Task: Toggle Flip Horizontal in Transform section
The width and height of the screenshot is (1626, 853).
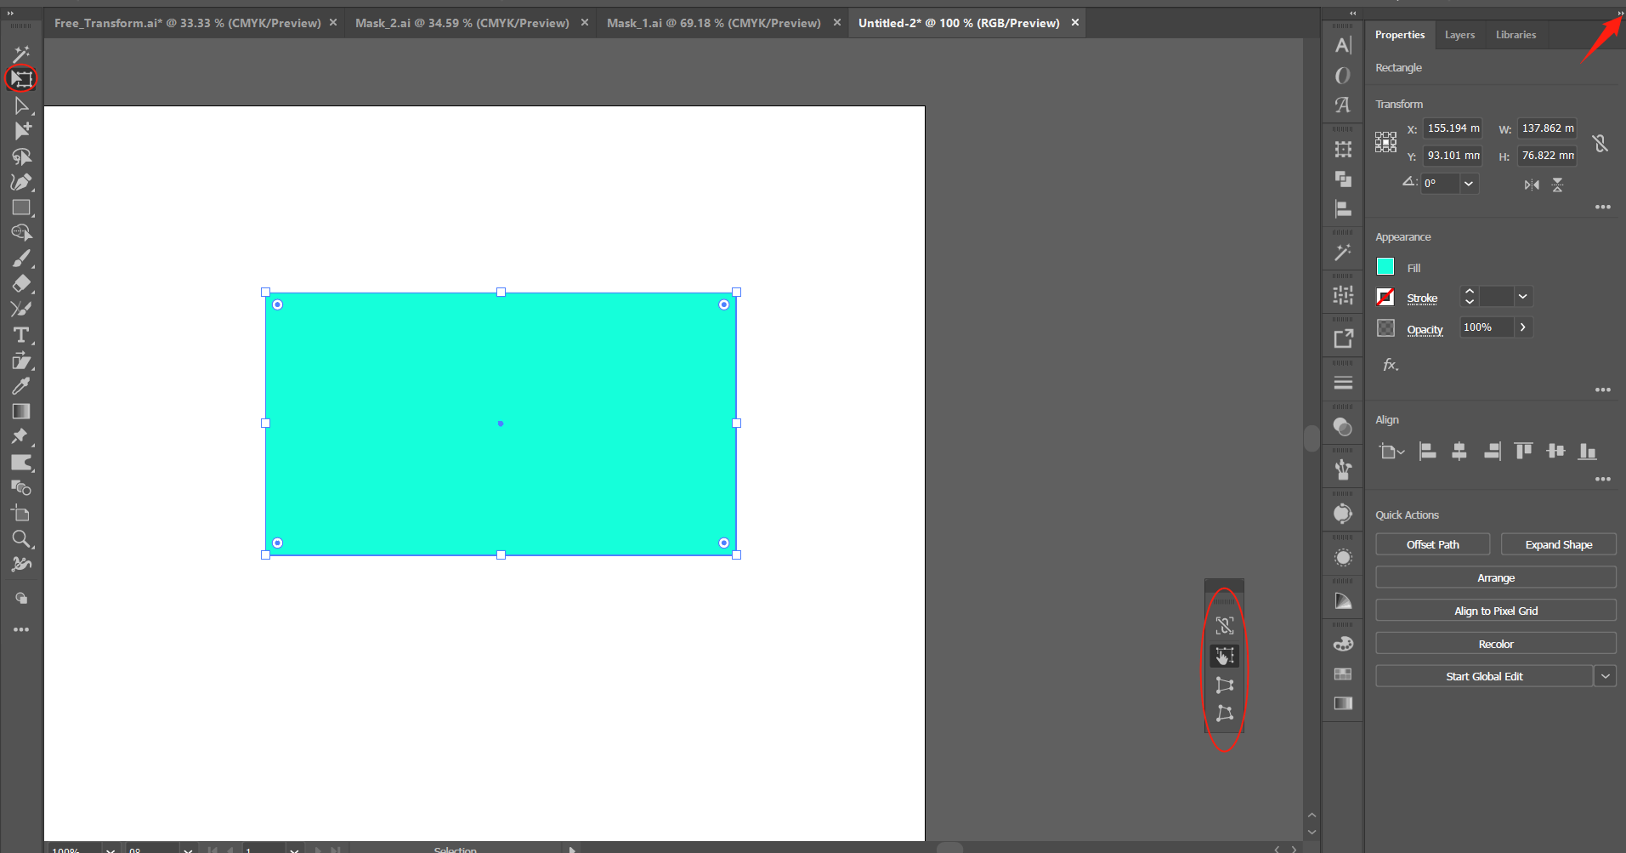Action: (1531, 185)
